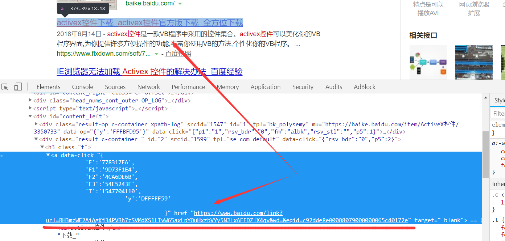Click the 相关接口 heading
Screen dimensions: 505x241
(x=423, y=35)
